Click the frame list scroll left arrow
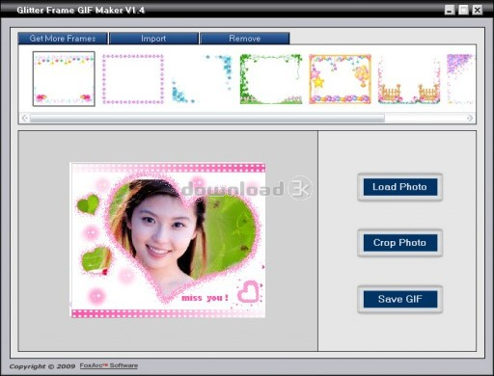The image size is (494, 376). [25, 118]
